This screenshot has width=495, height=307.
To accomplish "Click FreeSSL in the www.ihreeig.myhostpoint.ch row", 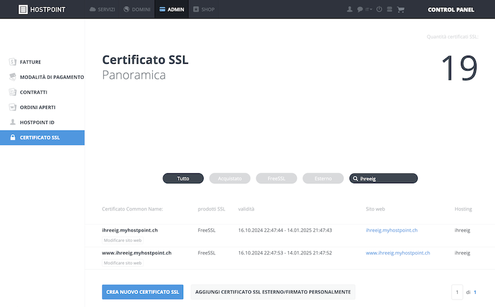I will (x=207, y=253).
